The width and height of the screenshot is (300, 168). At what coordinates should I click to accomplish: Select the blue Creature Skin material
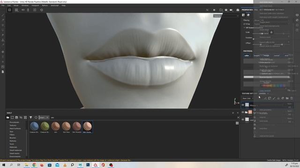pyautogui.click(x=34, y=127)
